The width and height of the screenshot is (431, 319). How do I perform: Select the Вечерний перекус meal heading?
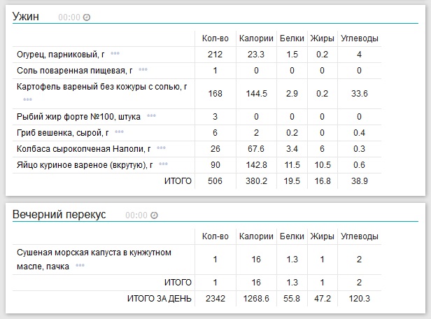59,215
